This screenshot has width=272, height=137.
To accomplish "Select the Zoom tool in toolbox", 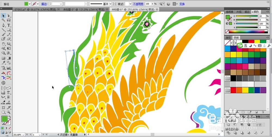I will click(x=9, y=112).
